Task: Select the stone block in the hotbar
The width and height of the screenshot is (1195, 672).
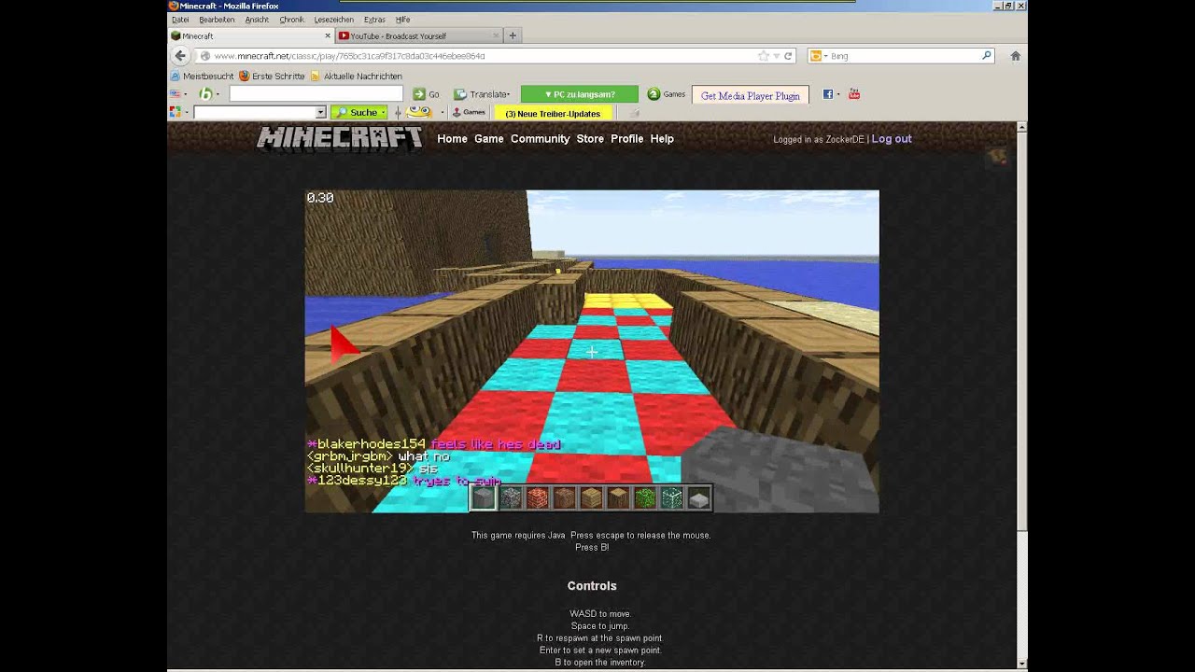Action: point(483,498)
